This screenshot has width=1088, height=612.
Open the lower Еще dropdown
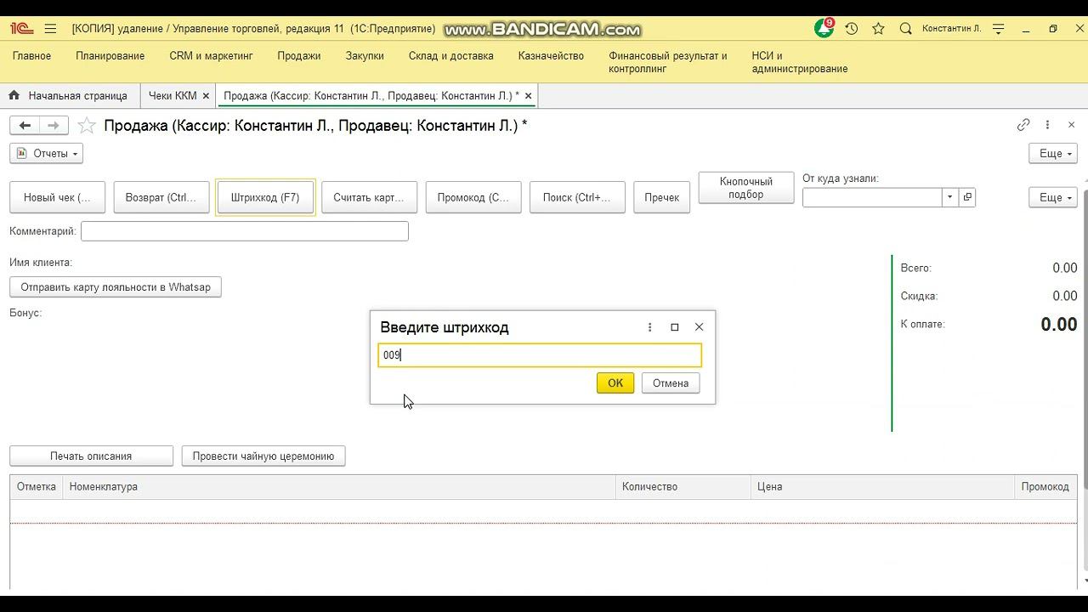point(1053,197)
